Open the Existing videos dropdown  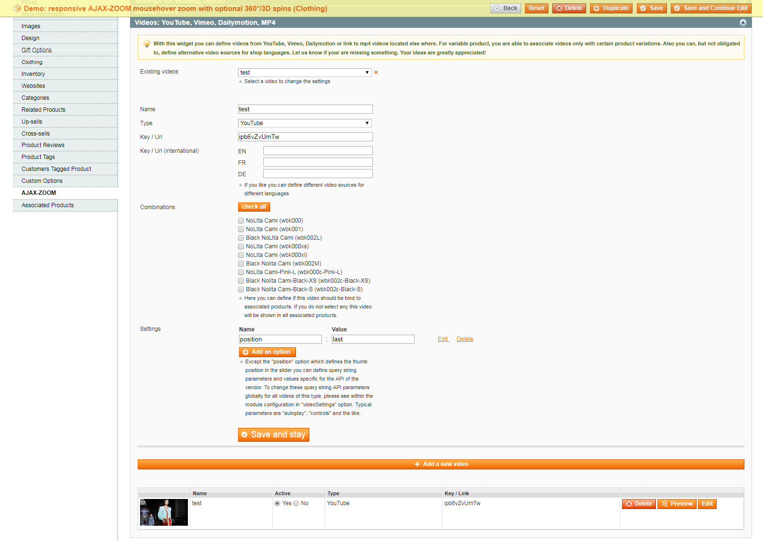point(305,73)
